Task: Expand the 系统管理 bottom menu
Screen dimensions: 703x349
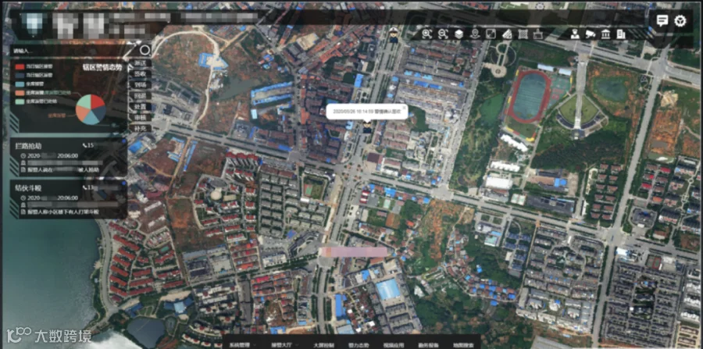Action: point(242,345)
